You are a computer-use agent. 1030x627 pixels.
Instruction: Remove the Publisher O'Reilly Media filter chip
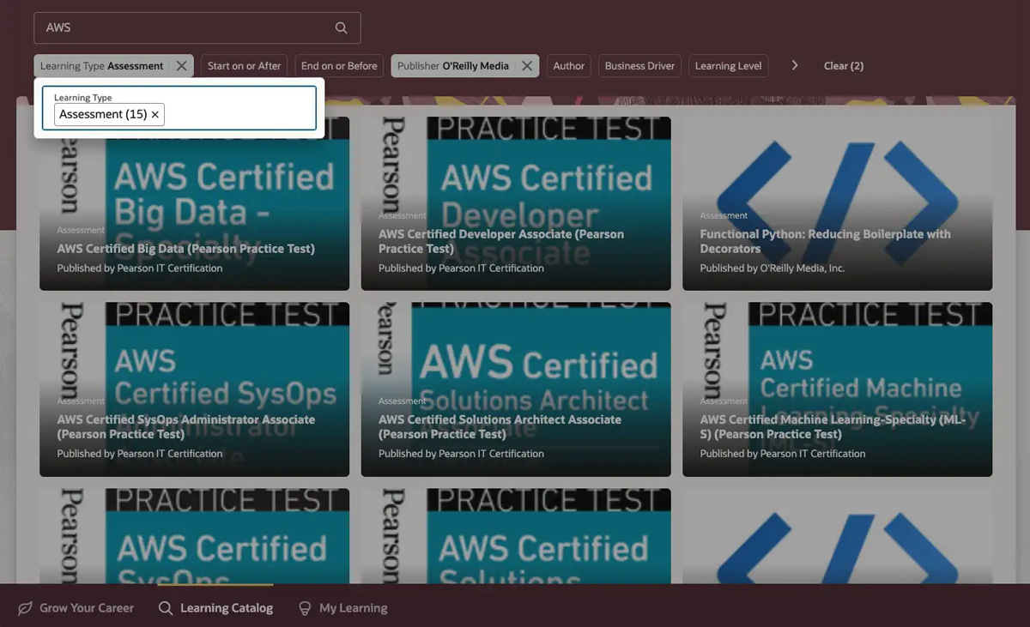tap(527, 66)
